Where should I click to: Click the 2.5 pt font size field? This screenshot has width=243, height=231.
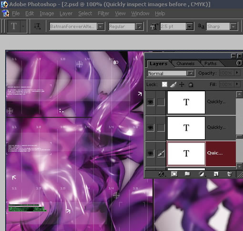point(173,27)
